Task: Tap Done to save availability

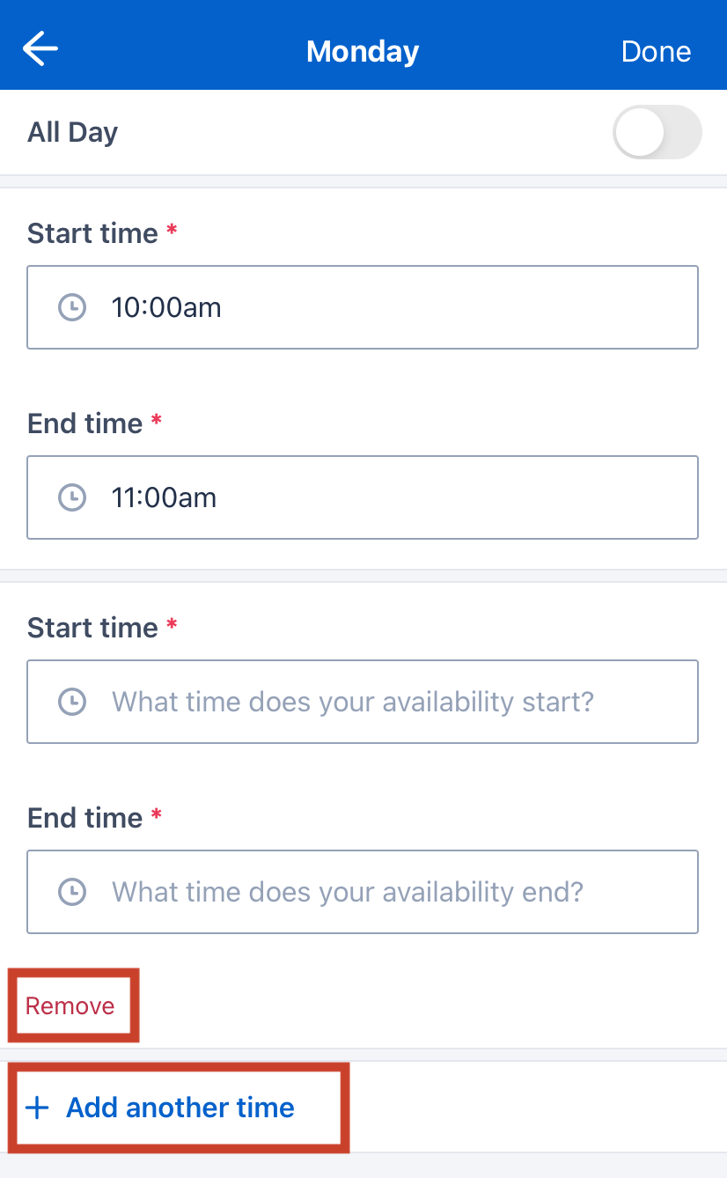Action: coord(656,51)
